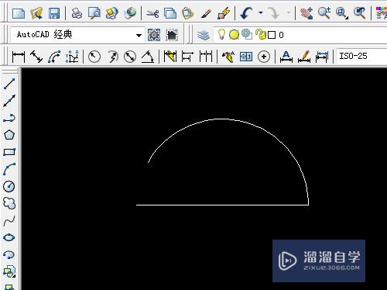387x290 pixels.
Task: Click the Workspace Settings gear icon
Action: [154, 35]
